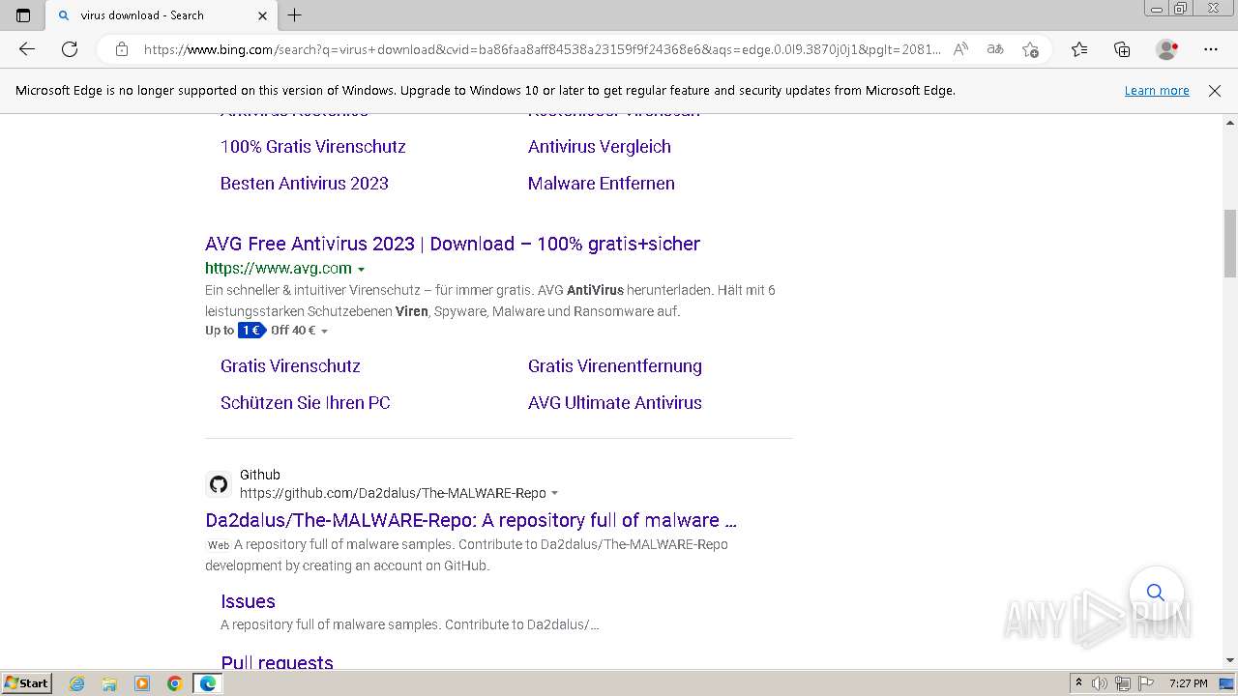
Task: Open Gratis Virenschutz link
Action: (x=290, y=366)
